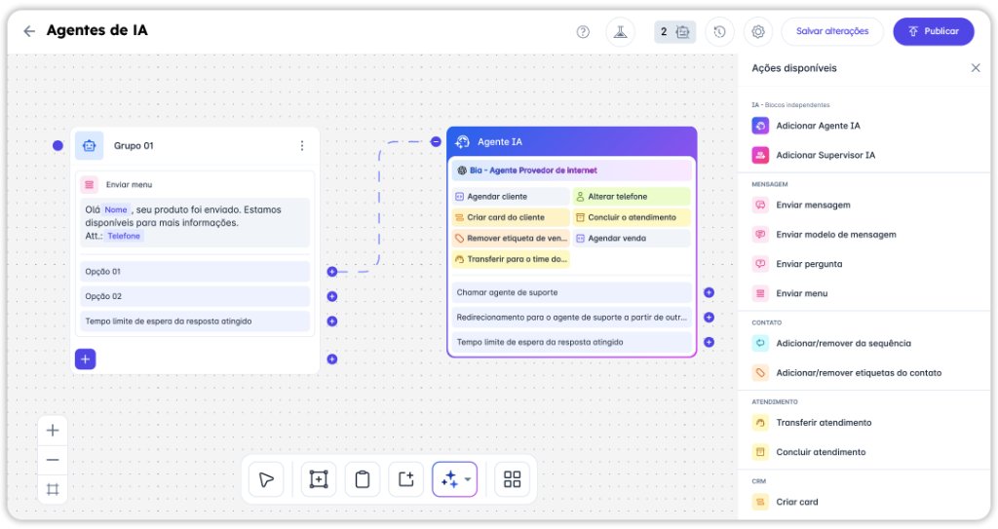
Task: Click plus connector beside Chamar agente de suporte
Action: [x=710, y=293]
